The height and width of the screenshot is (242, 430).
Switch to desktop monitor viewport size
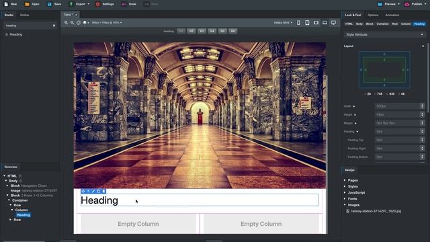coord(333,23)
